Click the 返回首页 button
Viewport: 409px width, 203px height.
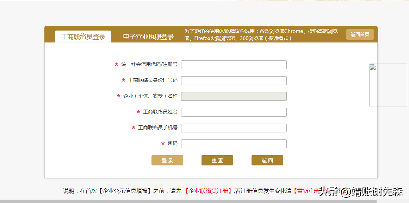coord(360,34)
